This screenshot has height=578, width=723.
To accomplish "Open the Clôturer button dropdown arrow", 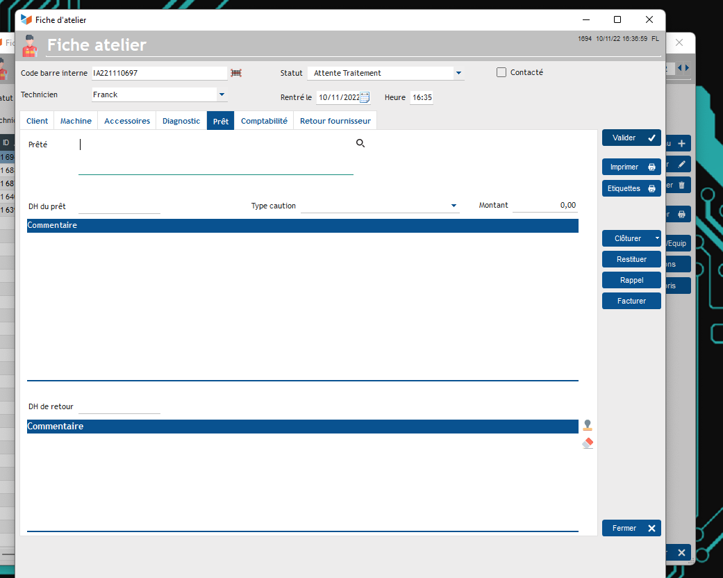I will (657, 238).
